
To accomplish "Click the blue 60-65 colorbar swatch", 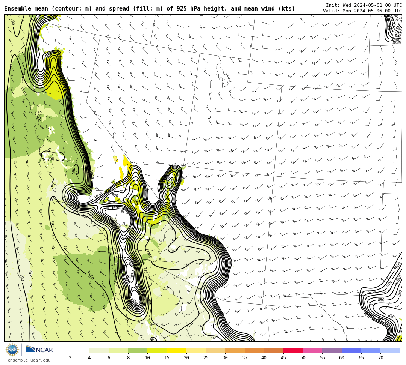I will click(x=351, y=350).
